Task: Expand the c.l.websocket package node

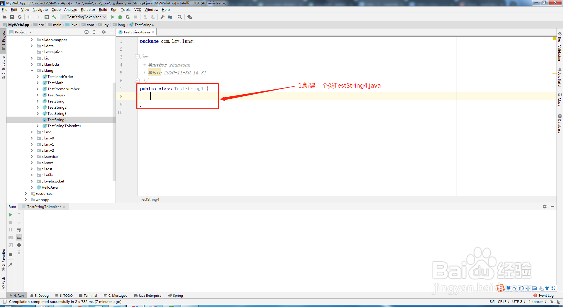Action: (x=32, y=181)
